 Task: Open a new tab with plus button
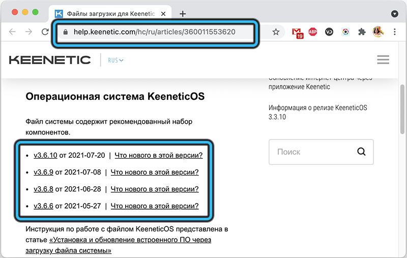(x=183, y=14)
